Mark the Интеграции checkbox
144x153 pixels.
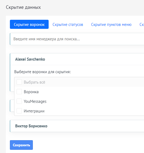[19, 111]
